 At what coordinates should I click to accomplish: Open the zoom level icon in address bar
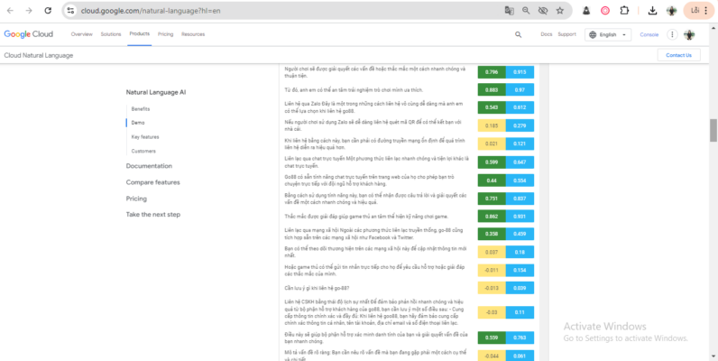coord(526,11)
